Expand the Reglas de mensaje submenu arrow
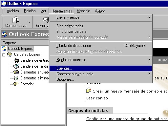This screenshot has height=126, width=168. pos(149,60)
